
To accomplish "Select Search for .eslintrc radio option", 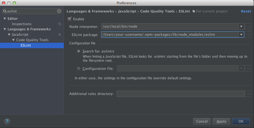I will [79, 51].
